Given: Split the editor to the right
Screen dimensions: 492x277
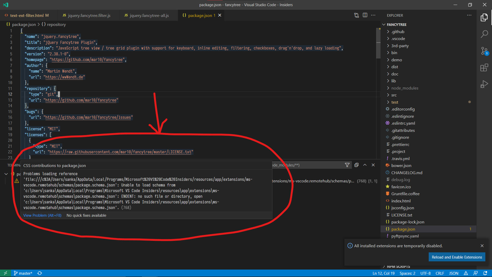Looking at the screenshot, I should (365, 15).
